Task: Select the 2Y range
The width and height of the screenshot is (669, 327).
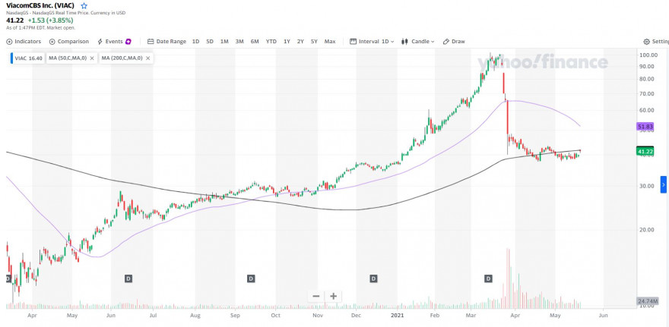Action: coord(300,41)
